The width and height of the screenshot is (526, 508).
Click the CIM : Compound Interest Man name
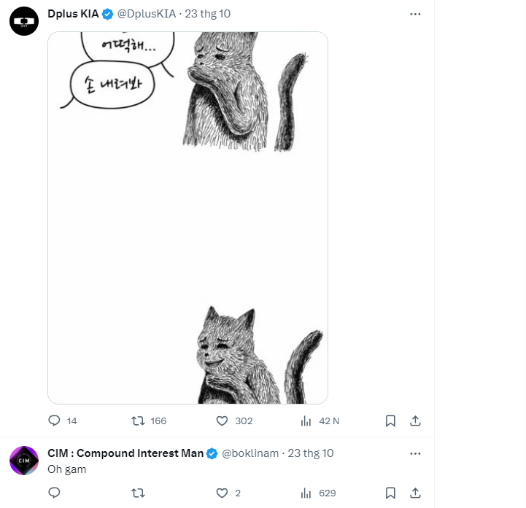125,453
